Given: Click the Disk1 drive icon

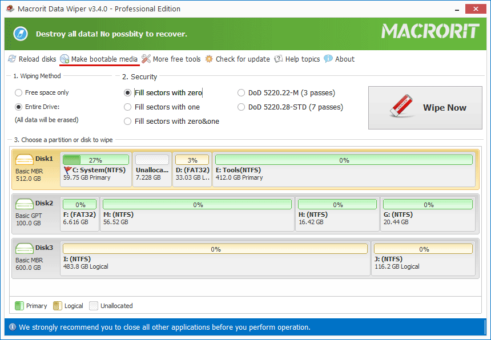Looking at the screenshot, I should (25, 159).
